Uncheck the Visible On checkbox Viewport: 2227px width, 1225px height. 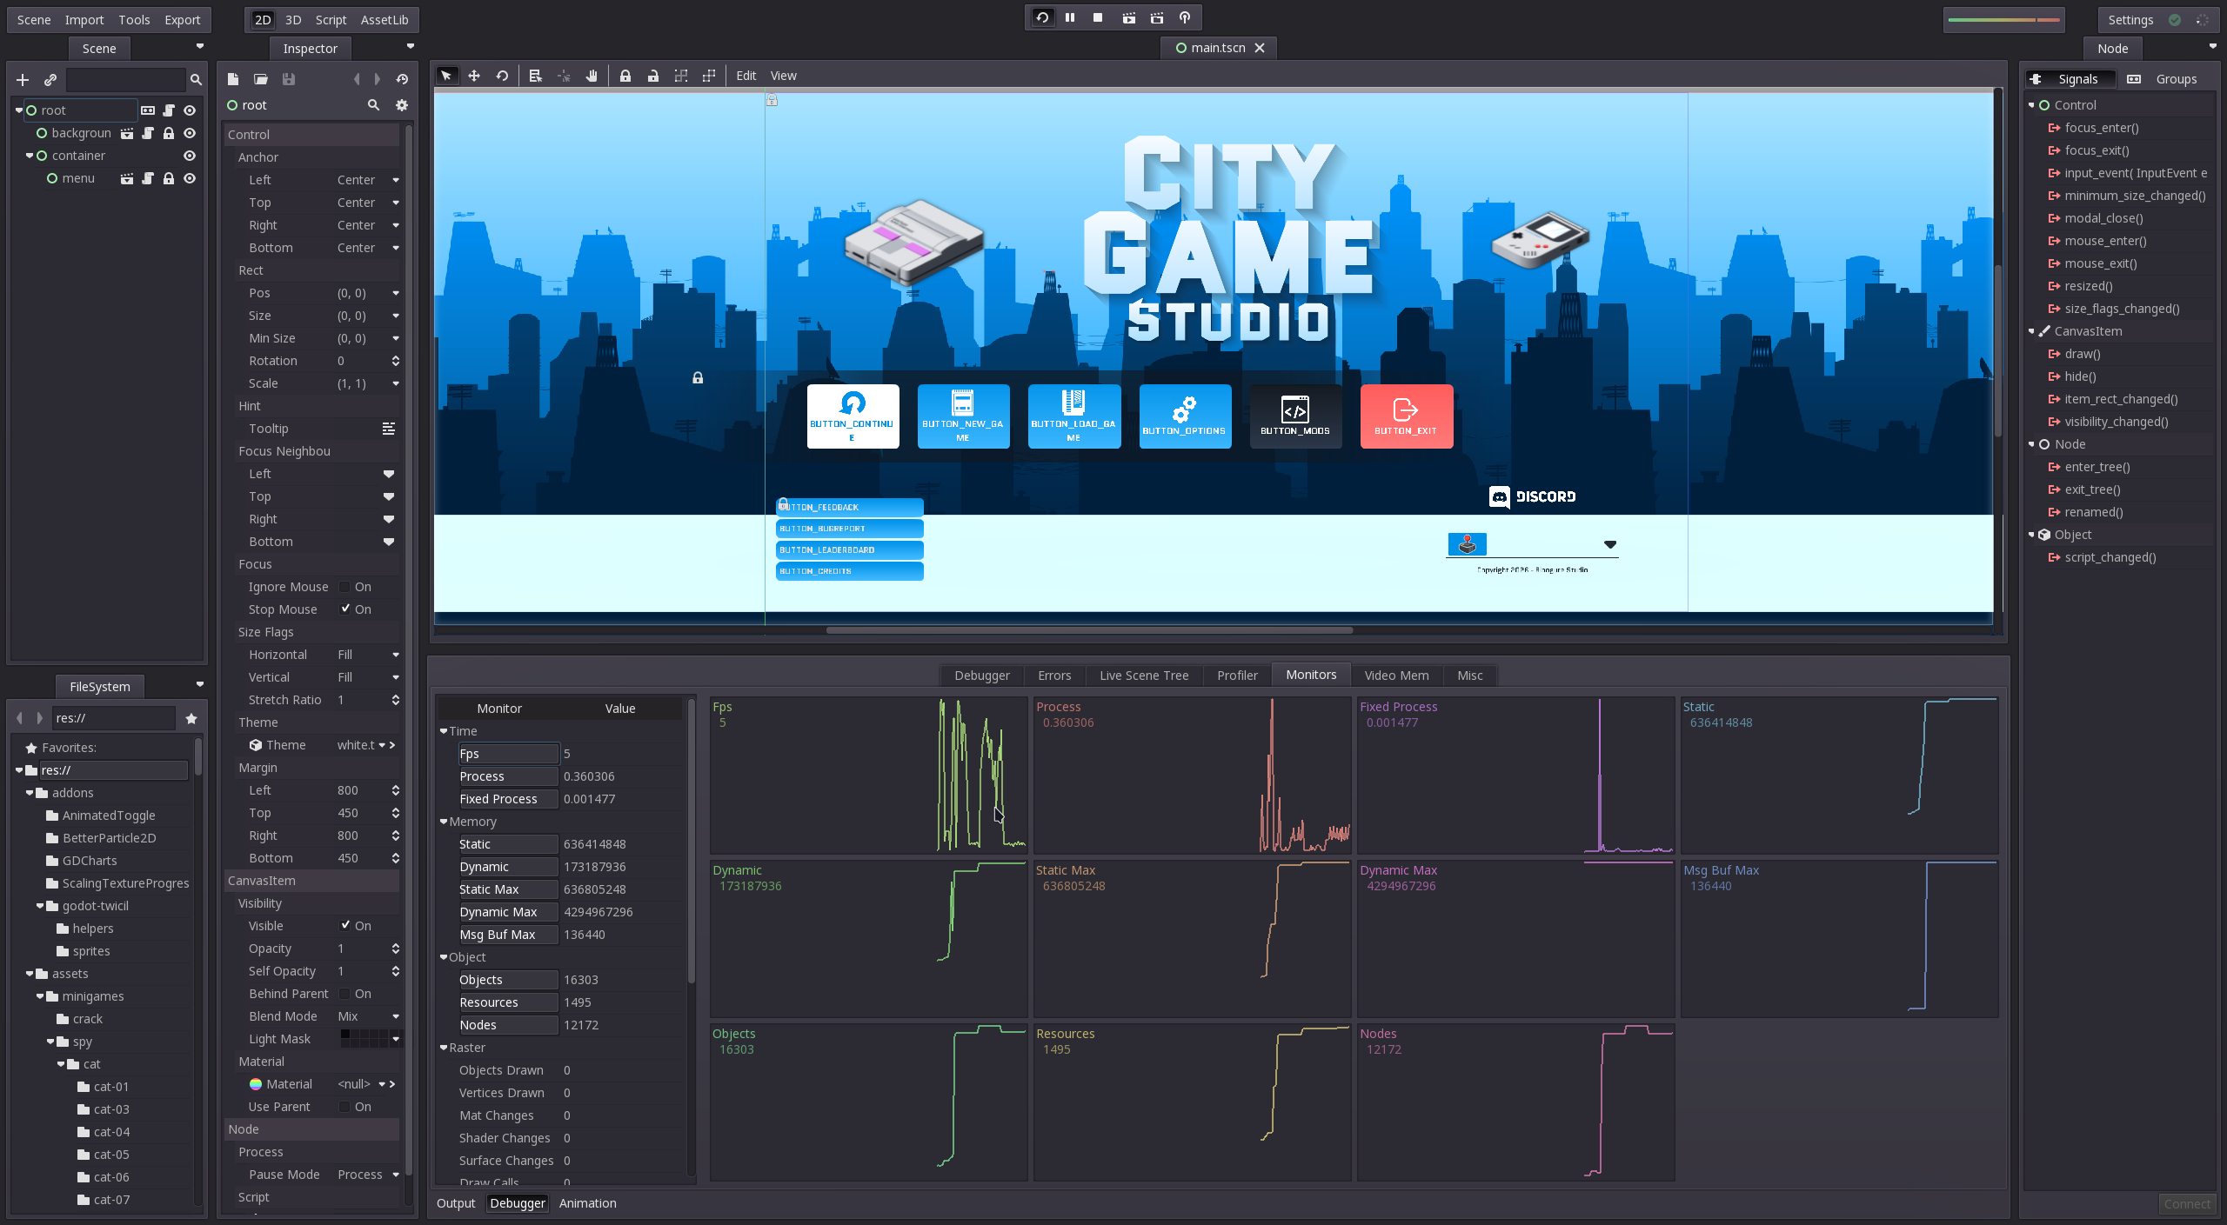coord(345,926)
